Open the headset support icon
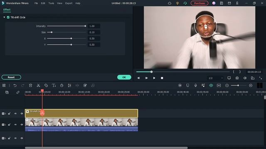The height and width of the screenshot is (149, 266). tap(185, 3)
